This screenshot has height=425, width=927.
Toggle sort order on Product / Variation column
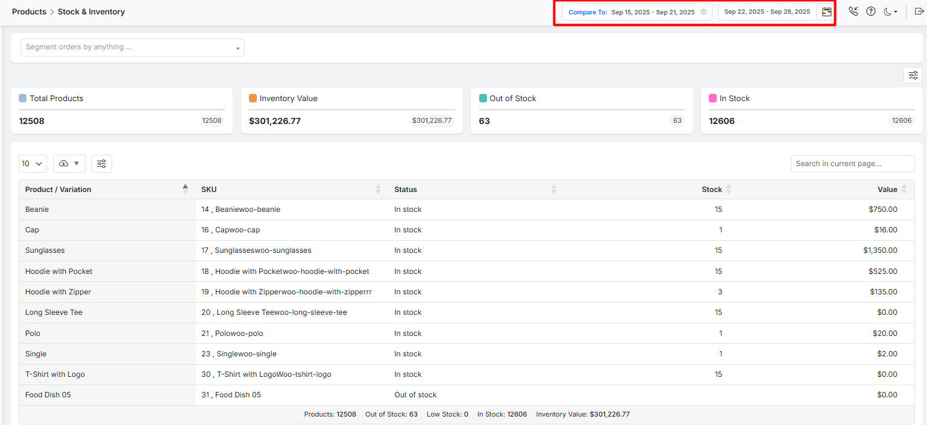(185, 189)
